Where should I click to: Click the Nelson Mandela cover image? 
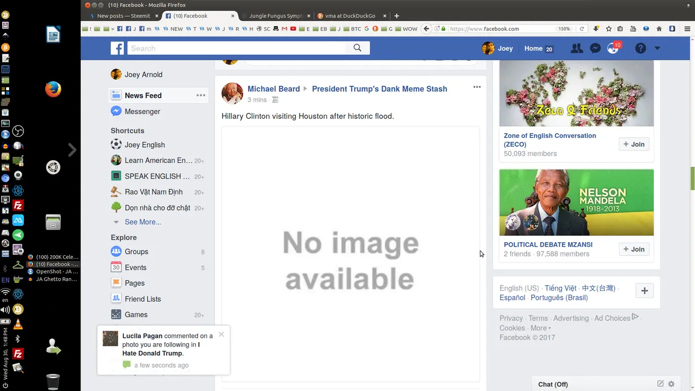coord(576,203)
